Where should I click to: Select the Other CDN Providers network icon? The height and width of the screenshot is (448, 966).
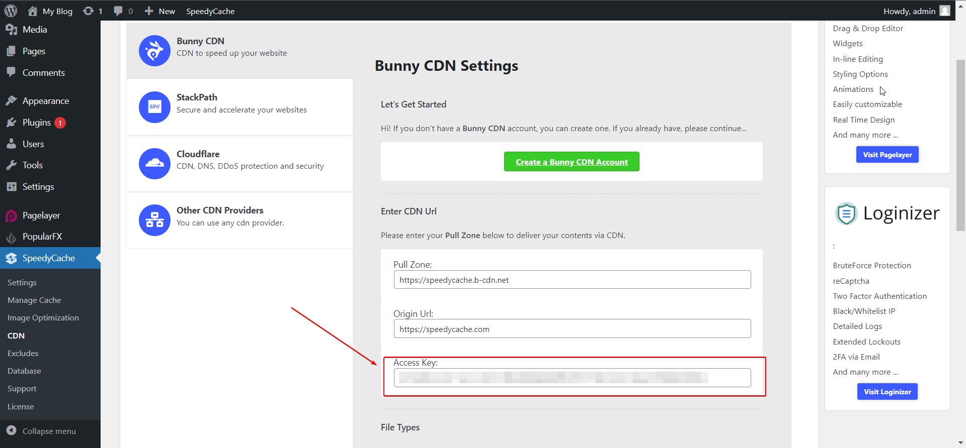pyautogui.click(x=154, y=220)
